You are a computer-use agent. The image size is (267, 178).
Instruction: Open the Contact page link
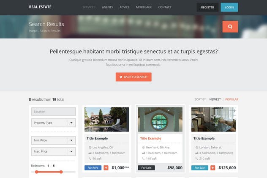tap(165, 7)
